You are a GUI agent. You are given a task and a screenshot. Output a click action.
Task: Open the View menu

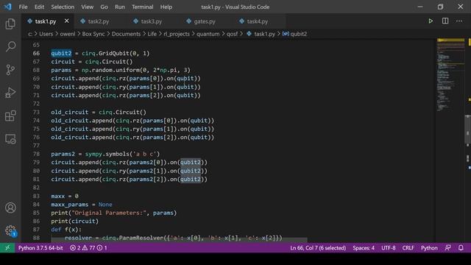[x=87, y=7]
